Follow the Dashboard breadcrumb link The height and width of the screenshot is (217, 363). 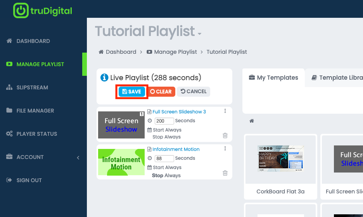121,52
